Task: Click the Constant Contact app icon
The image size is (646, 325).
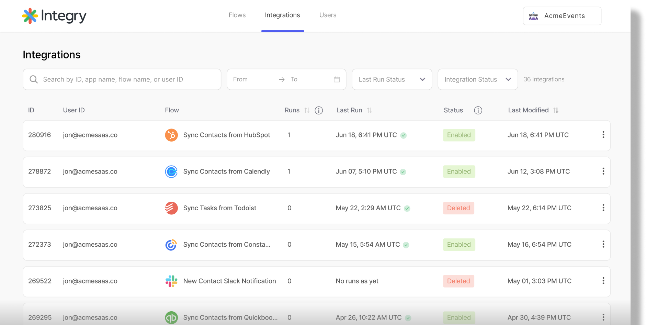Action: tap(171, 245)
